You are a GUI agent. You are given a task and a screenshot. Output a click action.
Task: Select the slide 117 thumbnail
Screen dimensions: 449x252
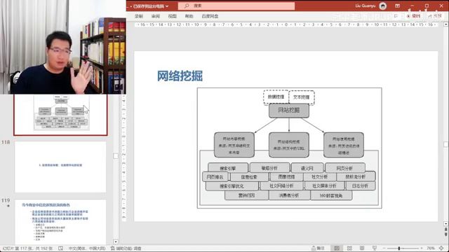click(60, 115)
